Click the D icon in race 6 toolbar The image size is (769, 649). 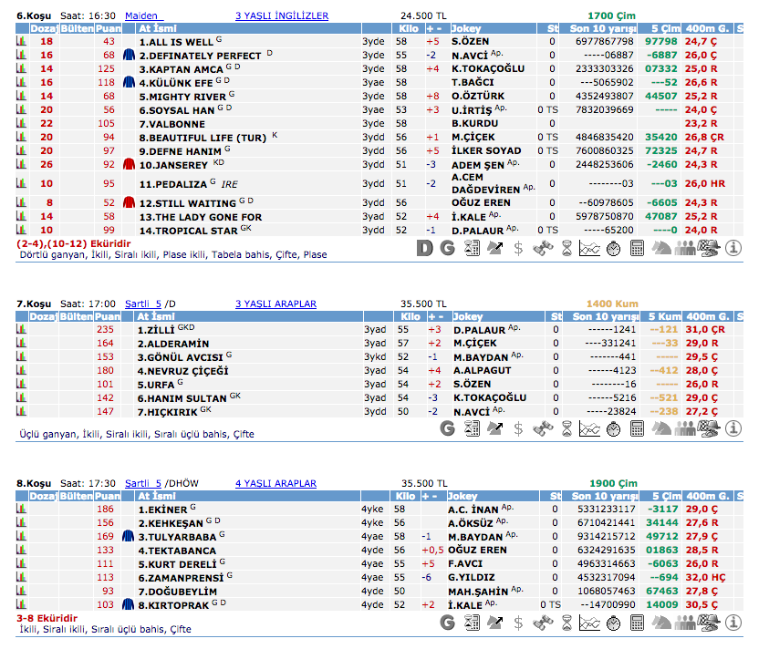(x=424, y=247)
